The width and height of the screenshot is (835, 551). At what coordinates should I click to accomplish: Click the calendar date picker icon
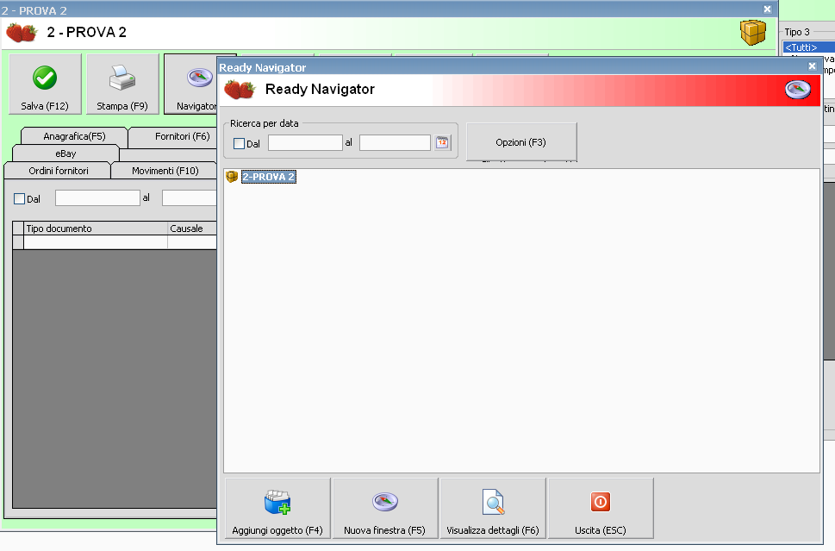tap(442, 143)
